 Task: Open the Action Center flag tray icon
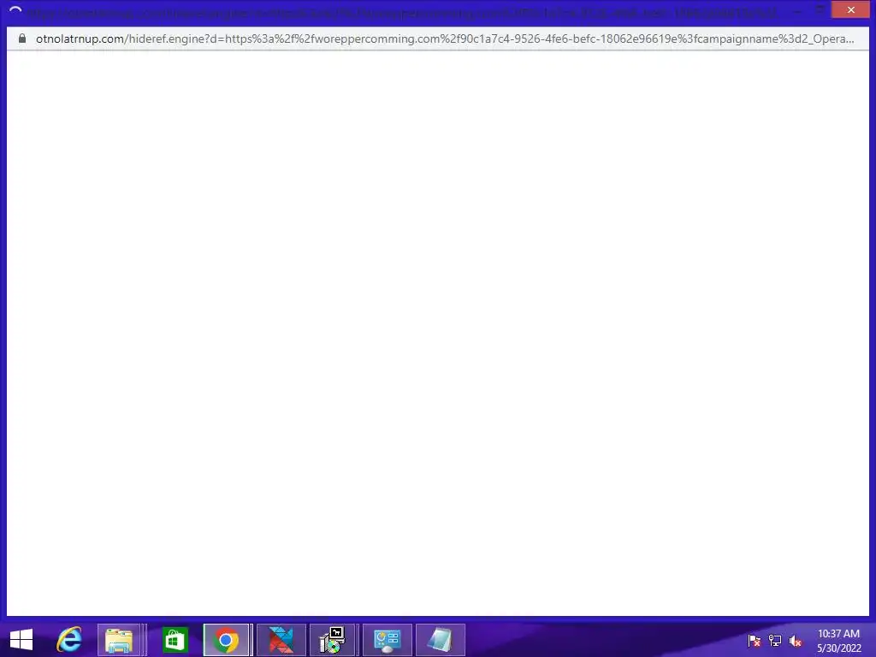point(754,640)
